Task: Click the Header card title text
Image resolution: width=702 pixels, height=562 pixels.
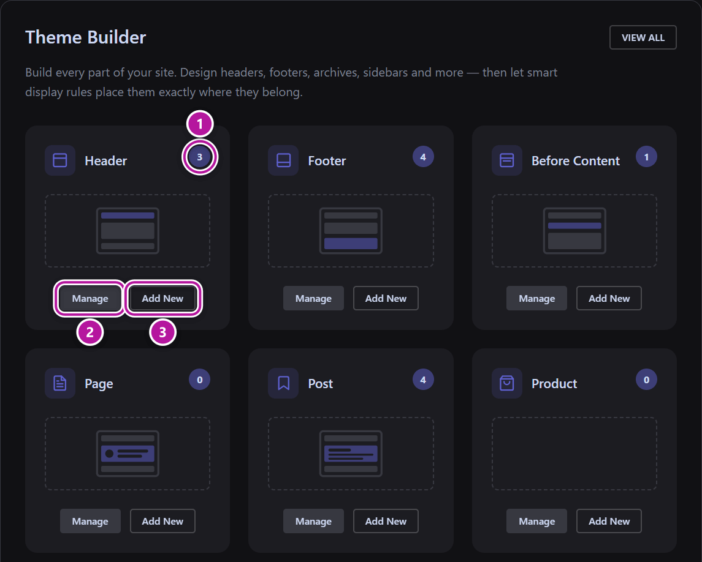Action: (105, 160)
